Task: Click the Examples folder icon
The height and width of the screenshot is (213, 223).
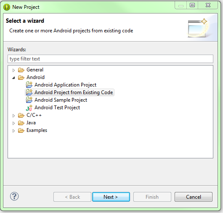Action: click(x=21, y=130)
